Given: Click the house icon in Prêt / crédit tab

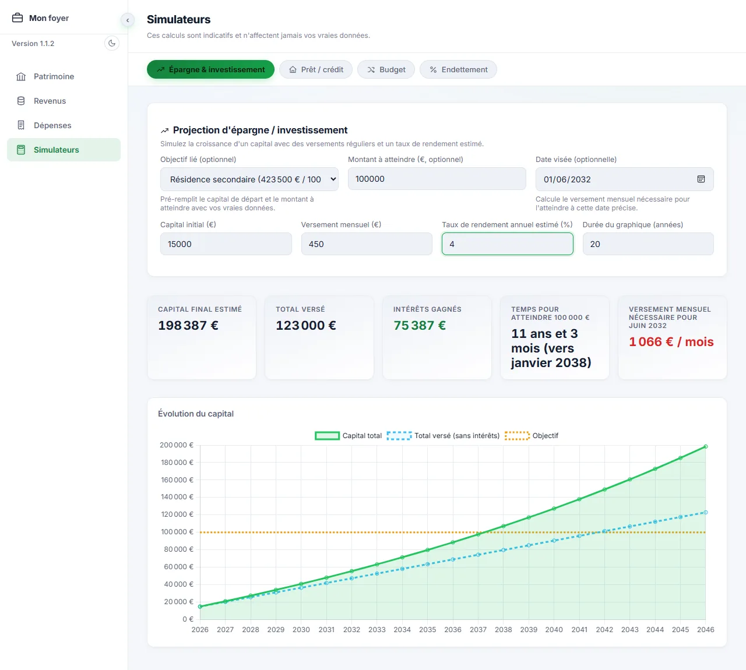Looking at the screenshot, I should coord(293,70).
